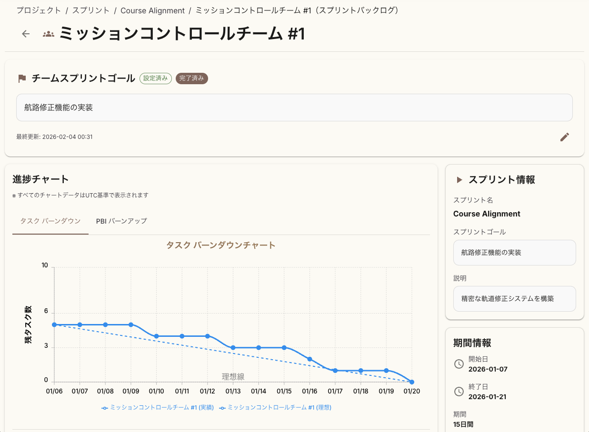This screenshot has width=589, height=432.
Task: Click the 完了済み status badge
Action: click(x=192, y=78)
